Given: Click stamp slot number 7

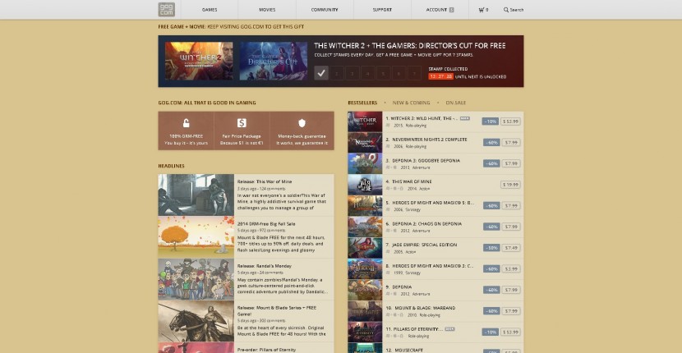Looking at the screenshot, I should click(x=414, y=73).
